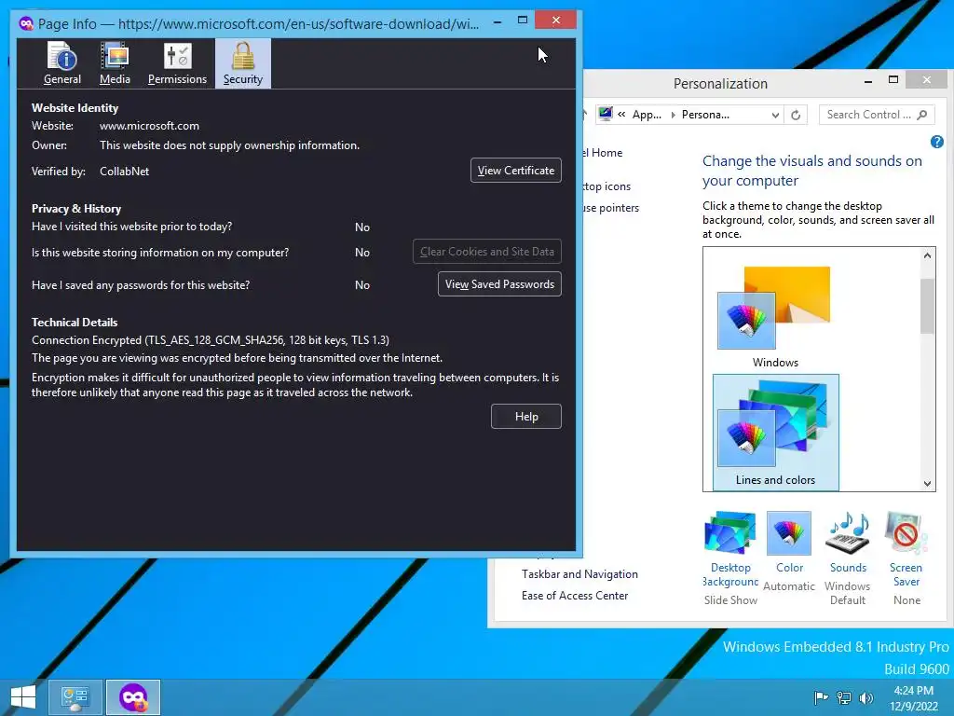This screenshot has width=954, height=716.
Task: Click the Personalization window title bar
Action: [x=720, y=83]
